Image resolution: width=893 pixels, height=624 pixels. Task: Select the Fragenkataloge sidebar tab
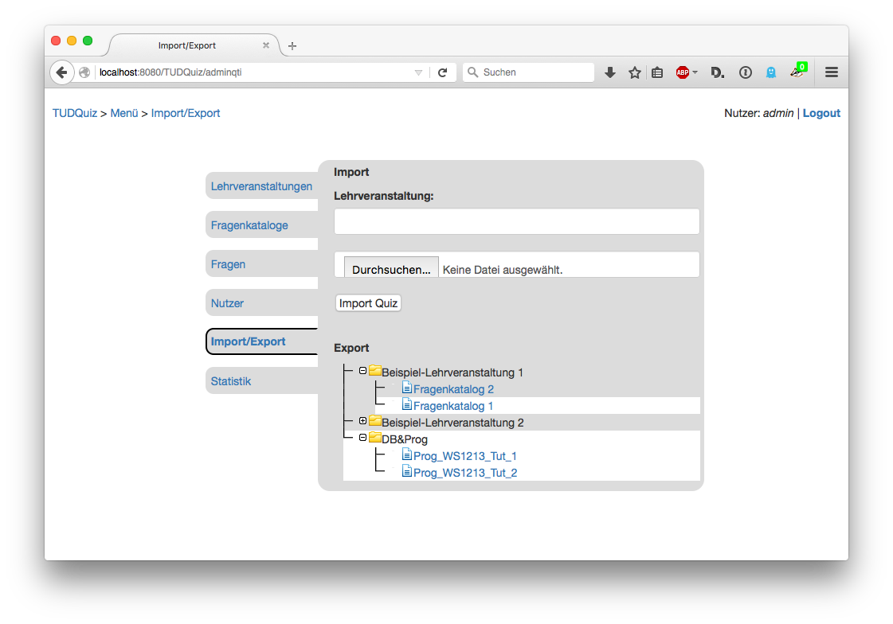pyautogui.click(x=249, y=225)
